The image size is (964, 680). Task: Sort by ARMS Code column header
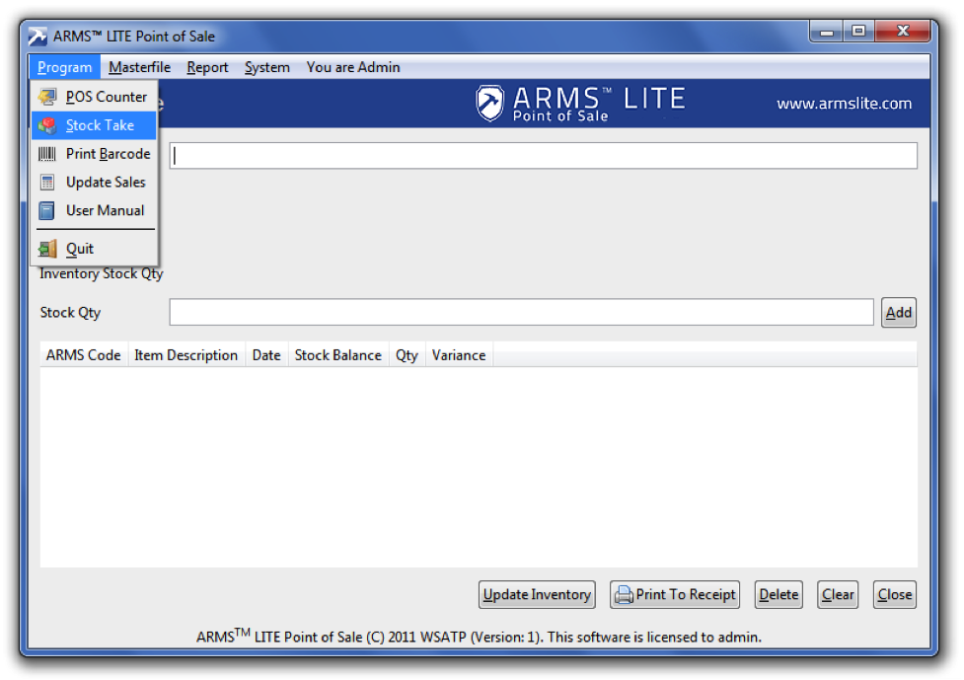pyautogui.click(x=84, y=355)
